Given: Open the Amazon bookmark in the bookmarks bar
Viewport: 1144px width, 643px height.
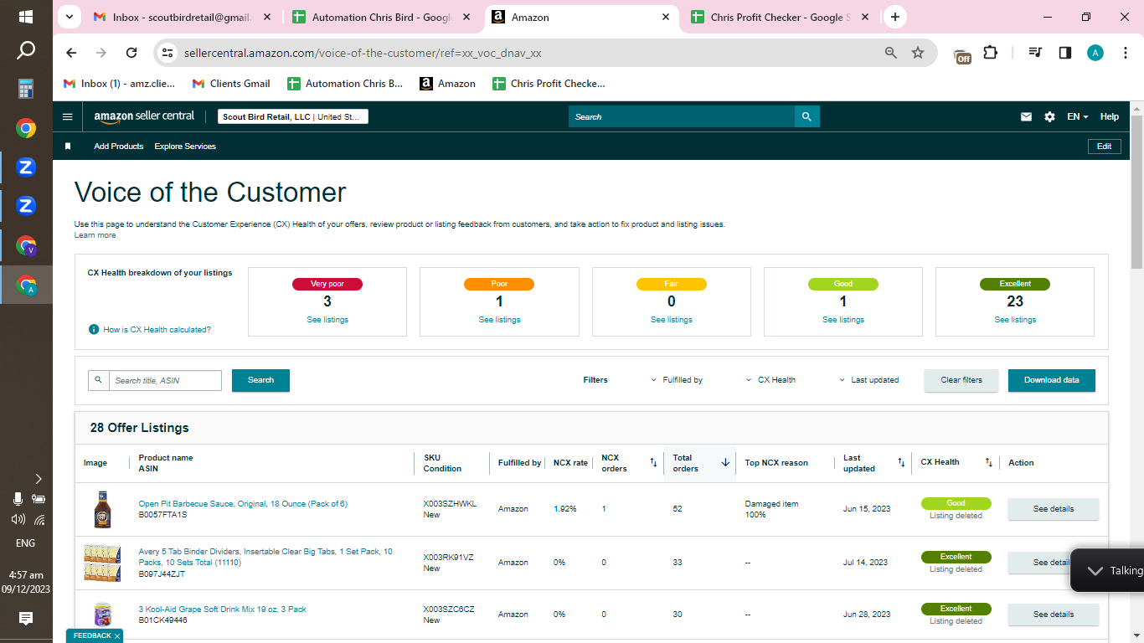Looking at the screenshot, I should tap(448, 84).
